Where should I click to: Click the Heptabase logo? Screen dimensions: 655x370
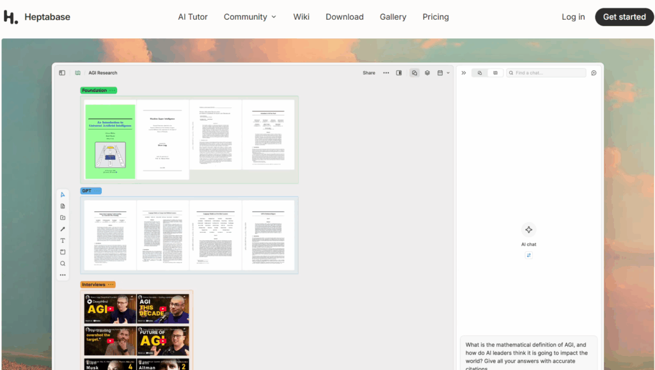click(36, 17)
